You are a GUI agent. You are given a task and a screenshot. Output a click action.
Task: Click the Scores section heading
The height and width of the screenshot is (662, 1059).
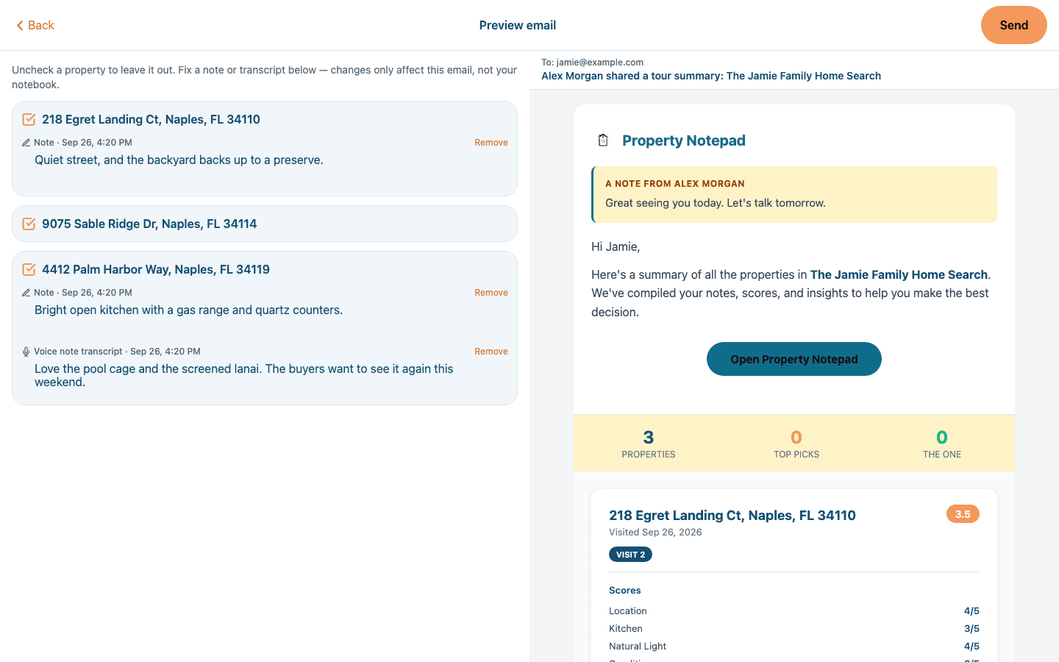625,591
